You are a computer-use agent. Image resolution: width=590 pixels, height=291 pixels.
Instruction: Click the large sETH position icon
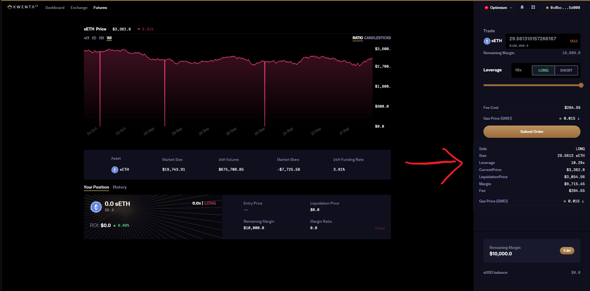[x=96, y=207]
